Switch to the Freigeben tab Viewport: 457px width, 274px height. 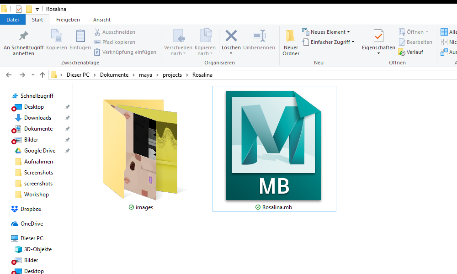pos(68,20)
